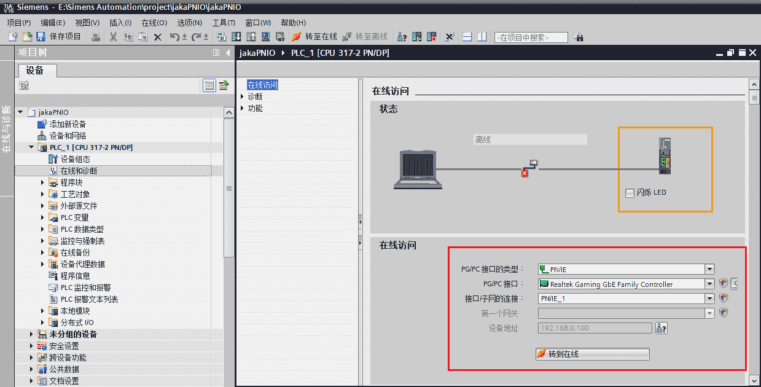Click the Go online (转至在线) toolbar button
761x387 pixels.
(314, 37)
